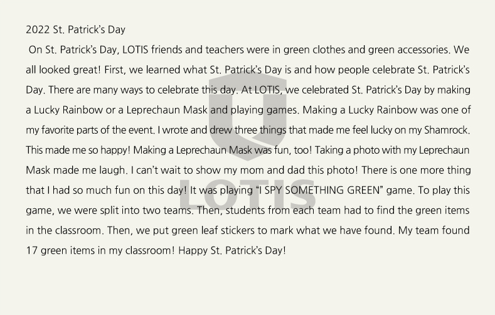Click 'At LOTIS' in the third line

pyautogui.click(x=260, y=90)
